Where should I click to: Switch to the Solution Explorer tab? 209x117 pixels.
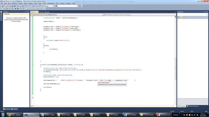click(193, 106)
